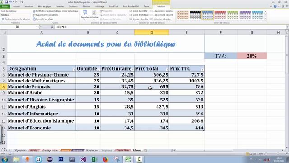Click the Achat de documents title
Screen dimensions: 289x163
(x=106, y=44)
